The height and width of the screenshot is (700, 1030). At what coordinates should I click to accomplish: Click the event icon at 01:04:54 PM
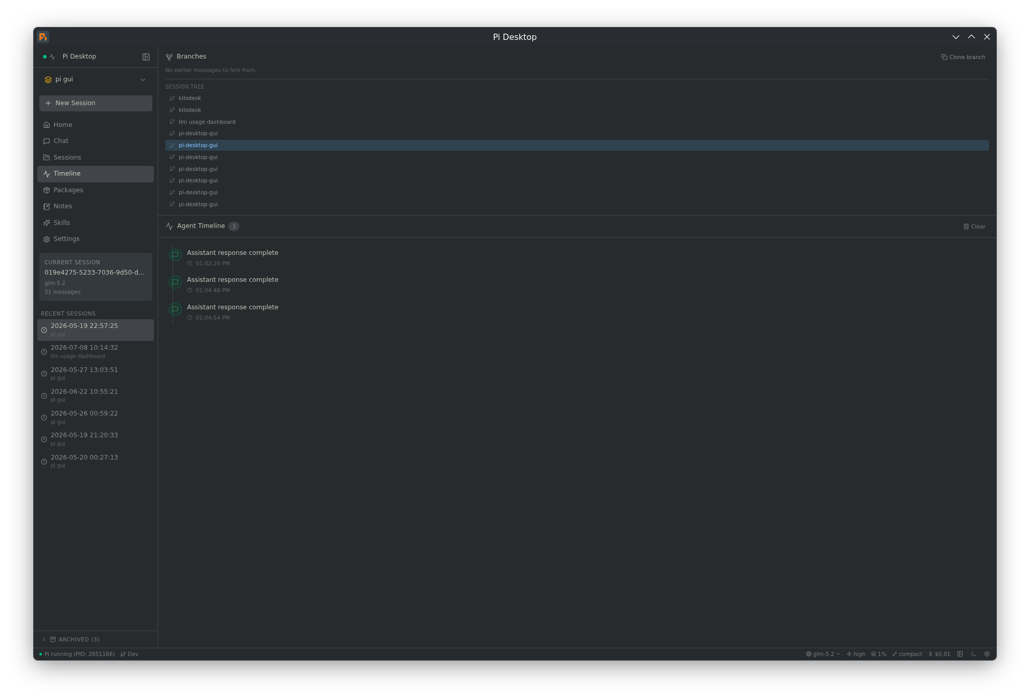tap(175, 309)
